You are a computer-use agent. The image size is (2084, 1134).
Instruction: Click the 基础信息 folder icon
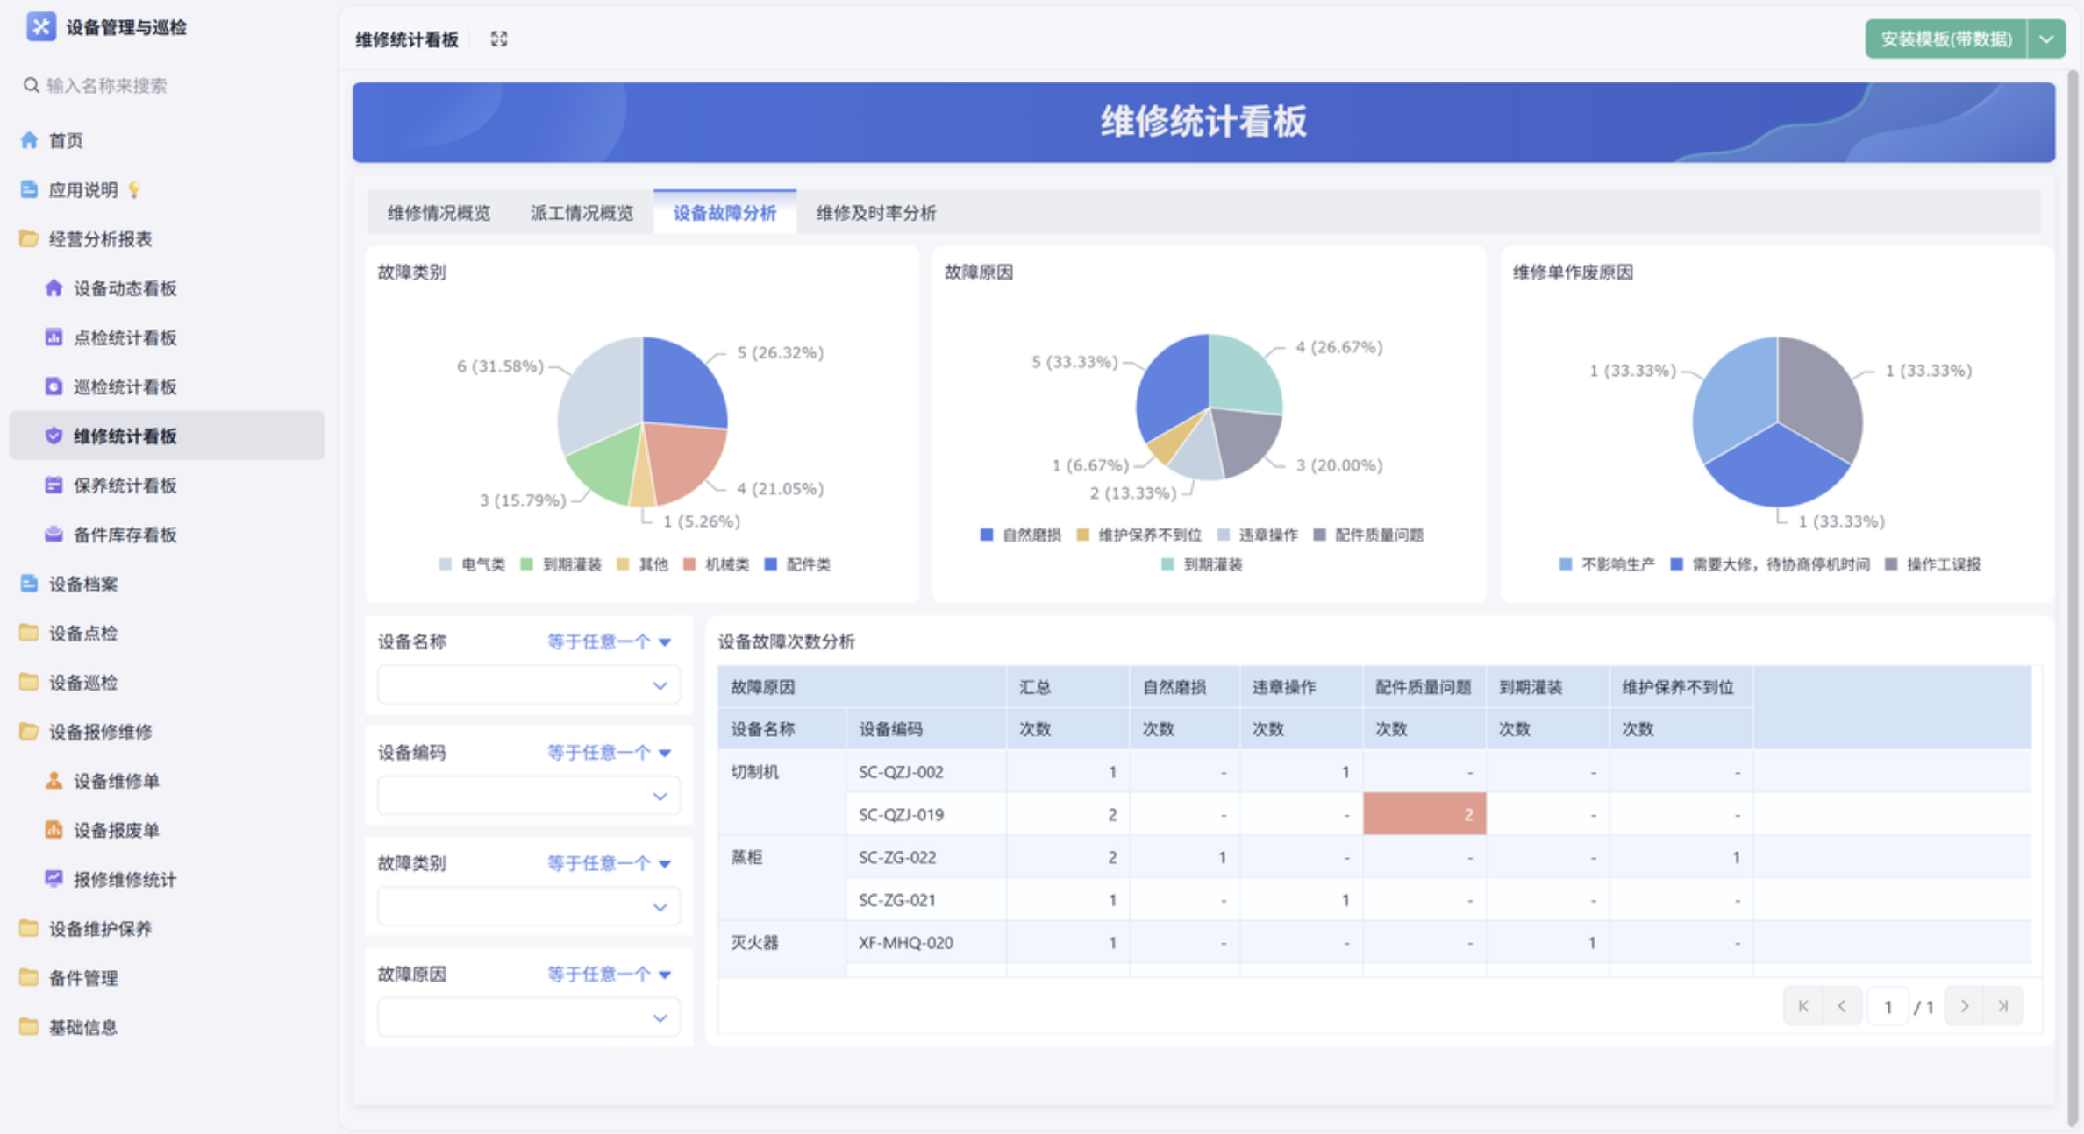click(30, 1026)
